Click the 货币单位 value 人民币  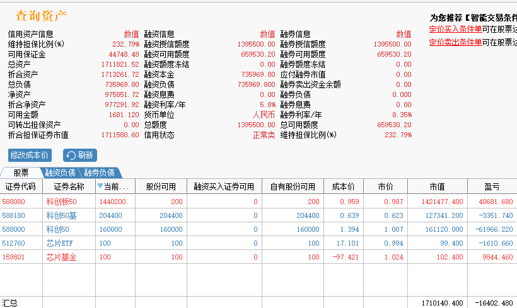coord(264,115)
